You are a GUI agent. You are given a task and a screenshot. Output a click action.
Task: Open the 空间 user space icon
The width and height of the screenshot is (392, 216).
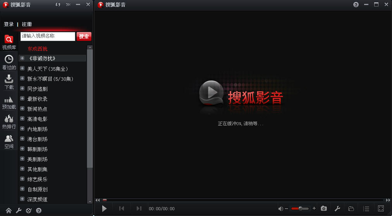9,141
